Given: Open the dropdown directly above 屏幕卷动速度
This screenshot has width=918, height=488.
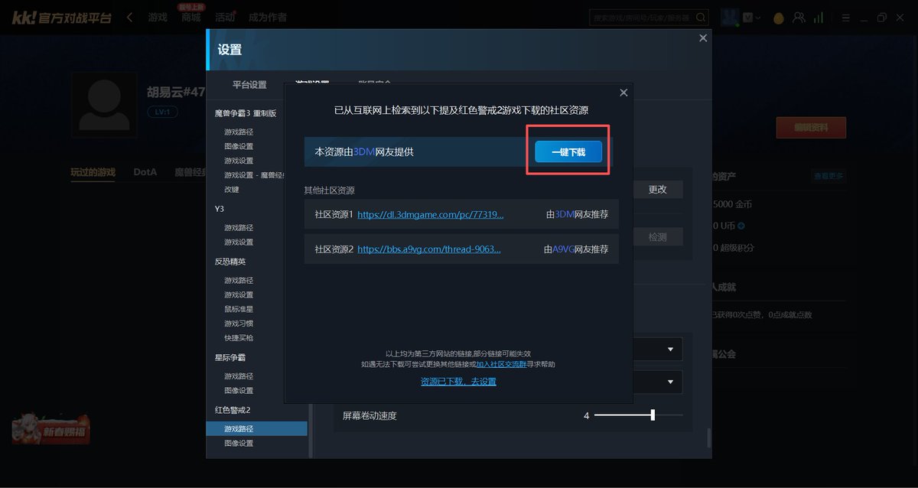Looking at the screenshot, I should [x=659, y=381].
